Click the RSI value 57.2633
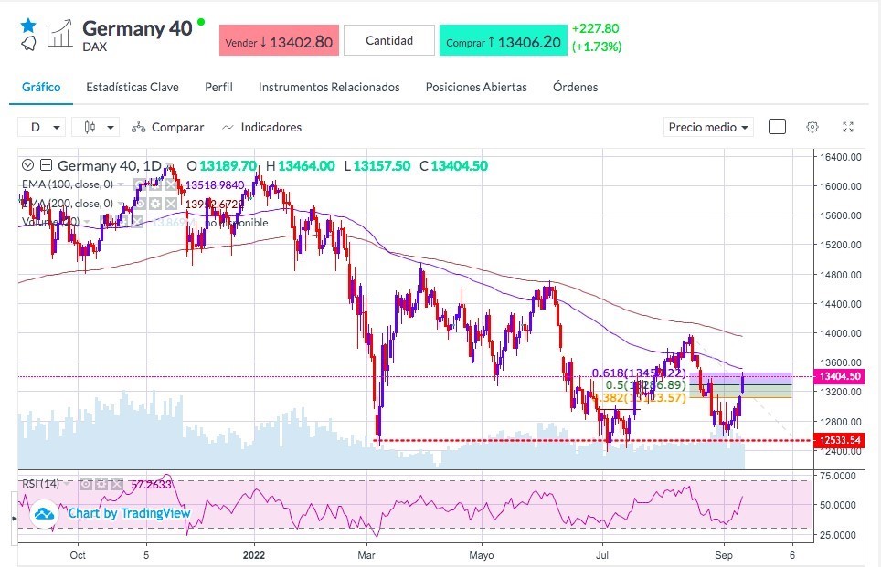Screen dimensions: 881x567 [x=151, y=484]
